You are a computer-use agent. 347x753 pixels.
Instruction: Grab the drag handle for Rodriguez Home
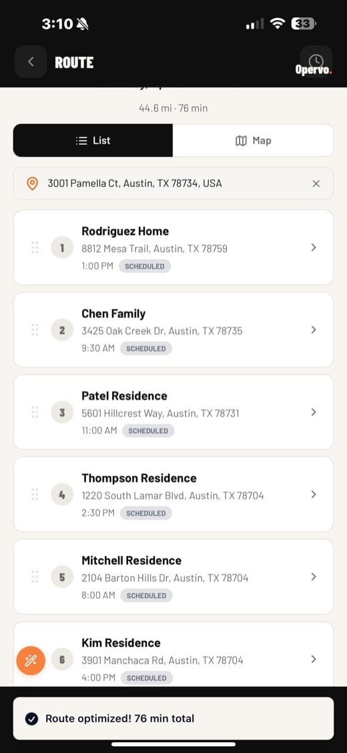tap(35, 248)
